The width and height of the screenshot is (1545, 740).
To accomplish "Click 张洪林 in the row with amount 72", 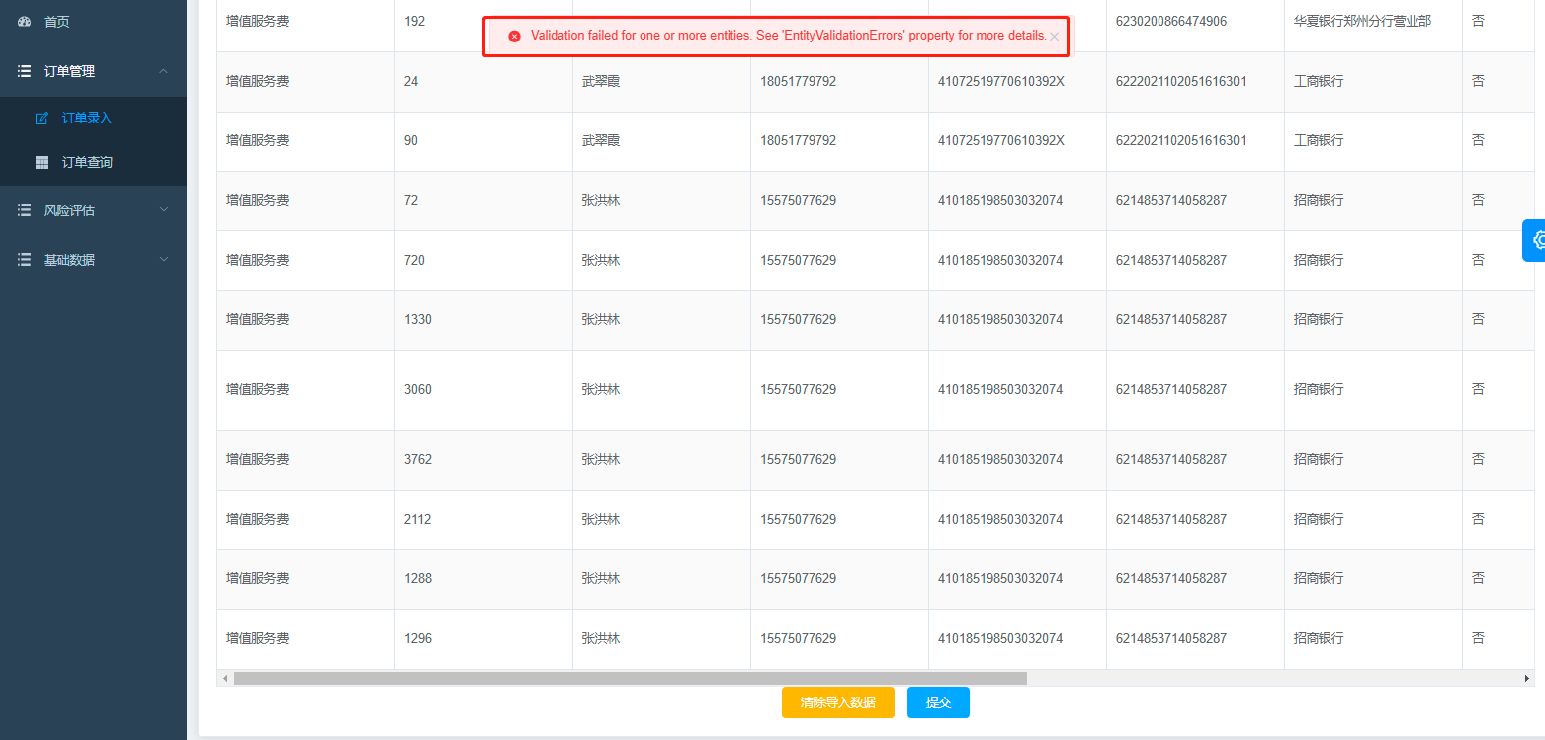I will pos(601,201).
